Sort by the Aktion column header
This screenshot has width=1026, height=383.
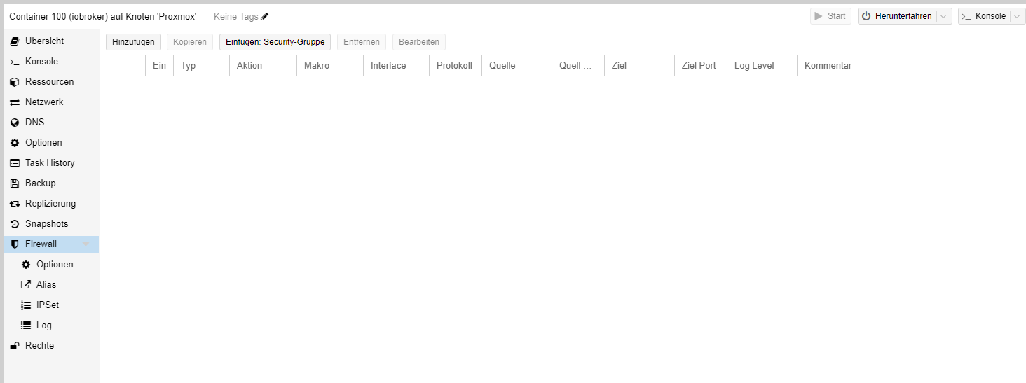tap(263, 66)
